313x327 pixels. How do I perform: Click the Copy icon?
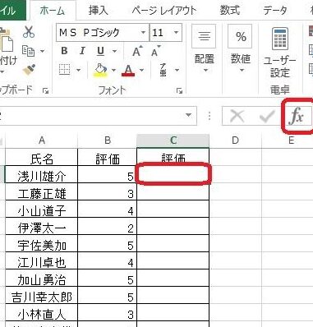pyautogui.click(x=29, y=51)
